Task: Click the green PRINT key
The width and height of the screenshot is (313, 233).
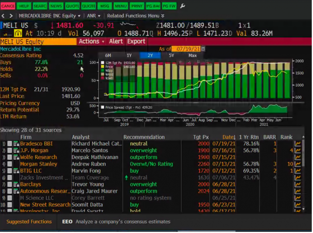Action: pos(137,6)
